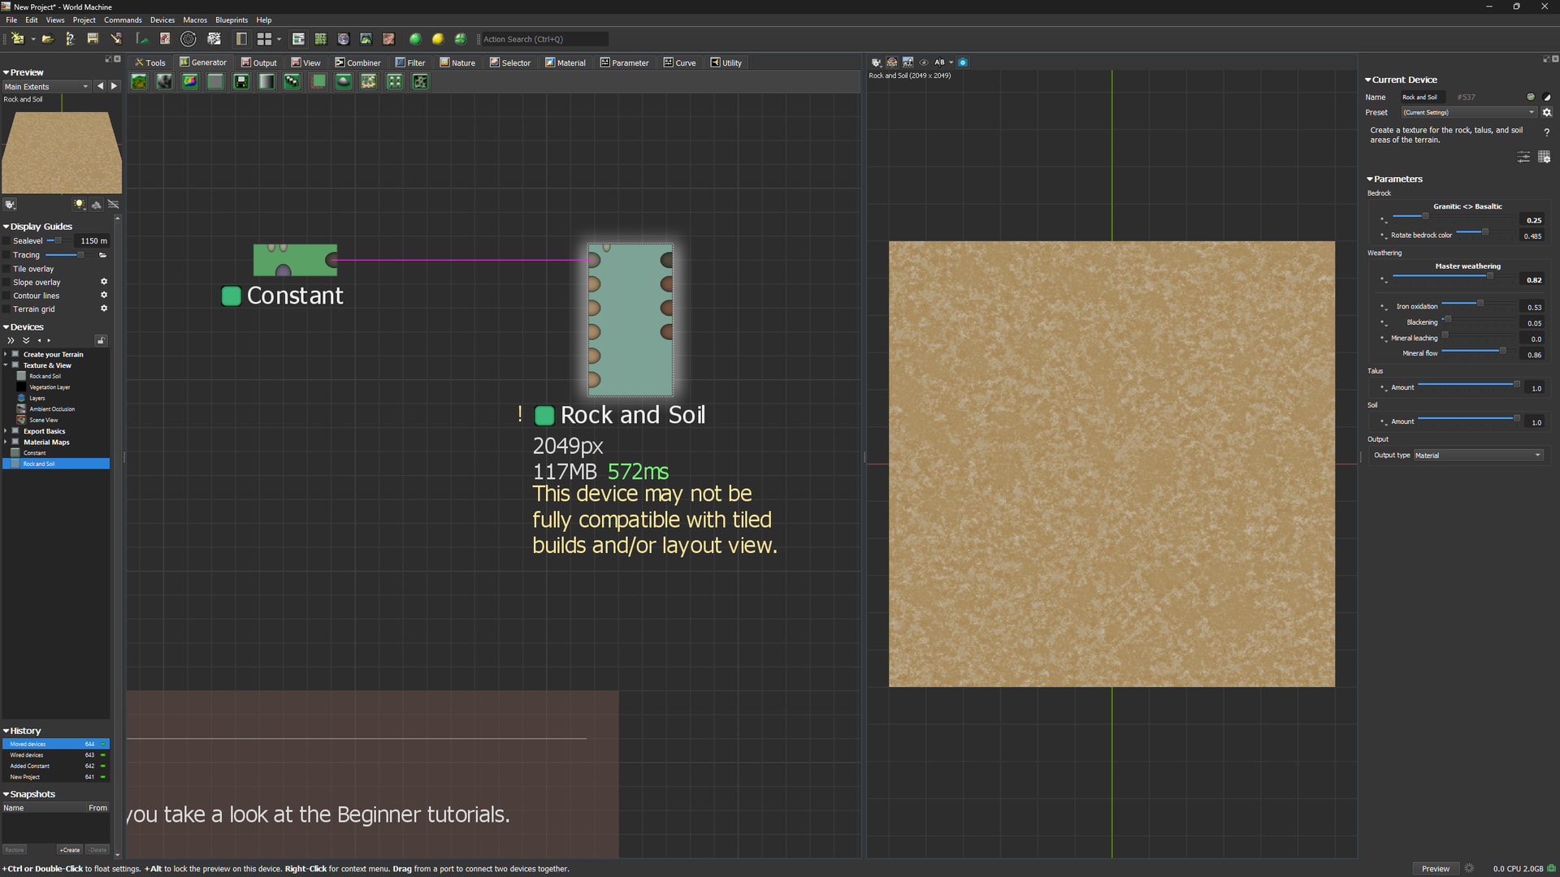The image size is (1560, 877).
Task: Enable the Sealevel checkbox
Action: point(7,241)
